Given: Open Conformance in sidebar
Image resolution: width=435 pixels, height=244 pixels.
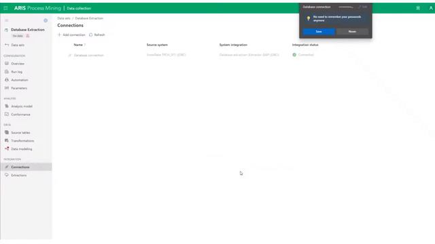Looking at the screenshot, I should coord(20,115).
